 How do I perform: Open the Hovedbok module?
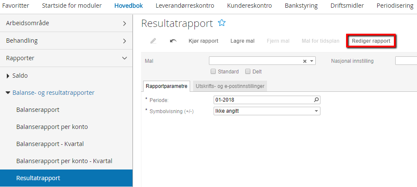pyautogui.click(x=129, y=6)
